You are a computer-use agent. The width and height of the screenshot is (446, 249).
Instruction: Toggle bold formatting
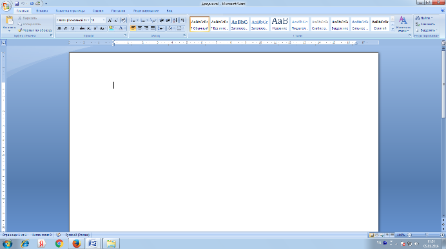pos(59,28)
